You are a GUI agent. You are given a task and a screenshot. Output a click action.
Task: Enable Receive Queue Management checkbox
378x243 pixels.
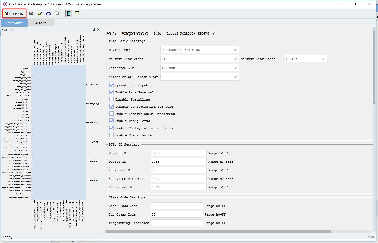click(x=111, y=114)
